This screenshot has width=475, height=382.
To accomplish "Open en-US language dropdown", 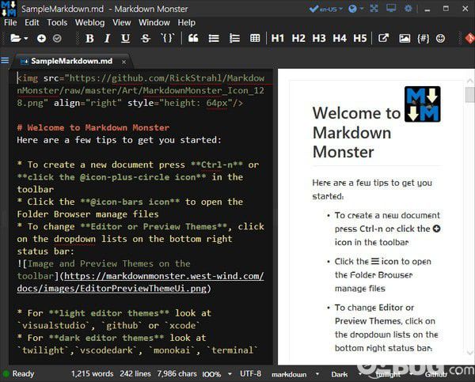I will (x=331, y=9).
